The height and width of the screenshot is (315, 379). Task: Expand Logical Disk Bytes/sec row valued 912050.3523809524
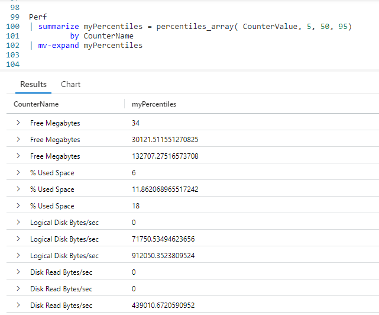pos(19,256)
